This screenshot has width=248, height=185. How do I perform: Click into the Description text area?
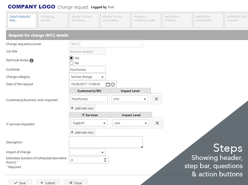coord(106,142)
